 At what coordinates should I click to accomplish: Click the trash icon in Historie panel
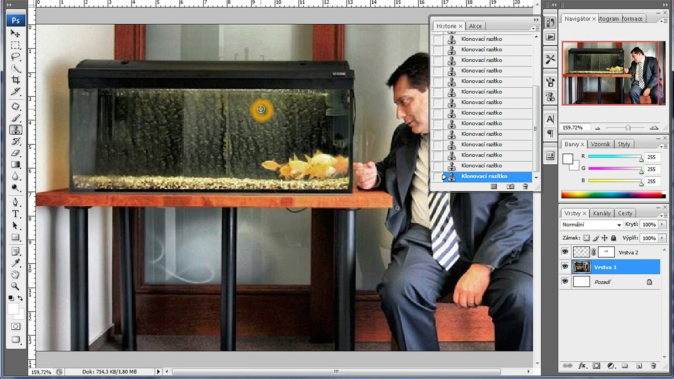(525, 186)
